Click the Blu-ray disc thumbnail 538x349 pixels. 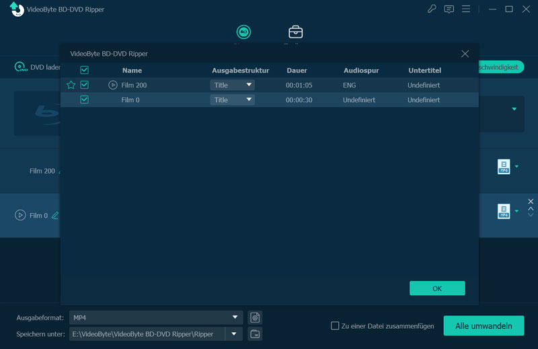(37, 115)
